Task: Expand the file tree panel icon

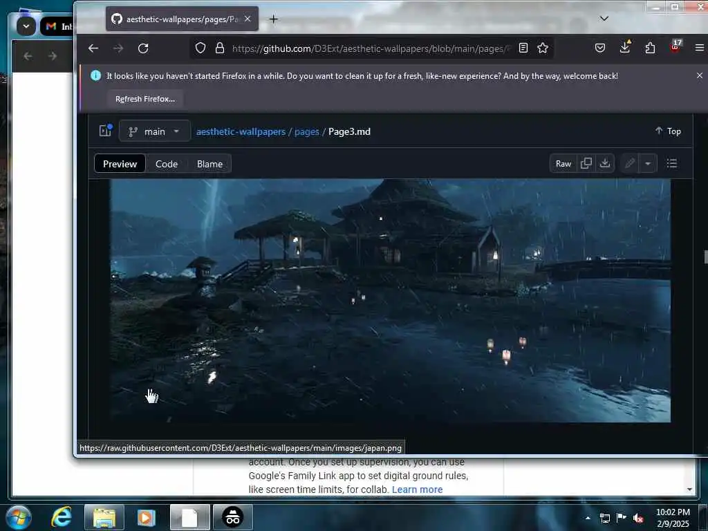Action: [x=105, y=131]
